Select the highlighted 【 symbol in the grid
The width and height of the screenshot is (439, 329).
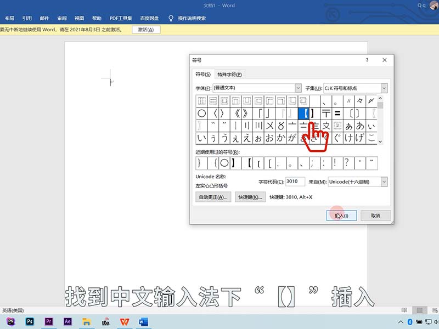click(x=303, y=114)
